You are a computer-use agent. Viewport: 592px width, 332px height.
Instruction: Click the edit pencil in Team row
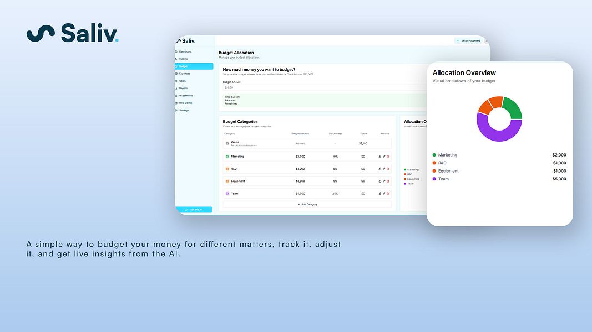[384, 194]
